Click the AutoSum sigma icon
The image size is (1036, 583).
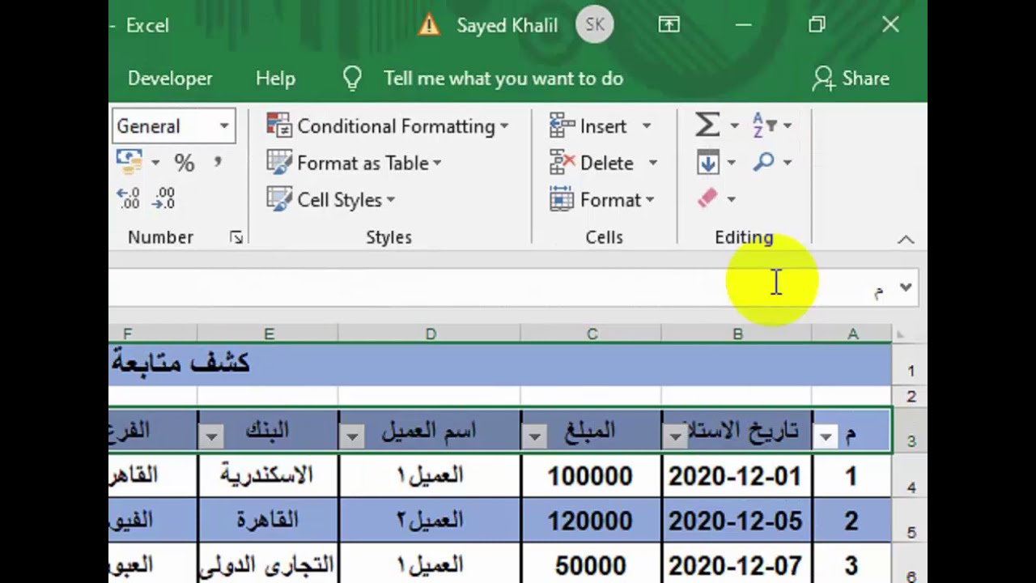pos(707,126)
